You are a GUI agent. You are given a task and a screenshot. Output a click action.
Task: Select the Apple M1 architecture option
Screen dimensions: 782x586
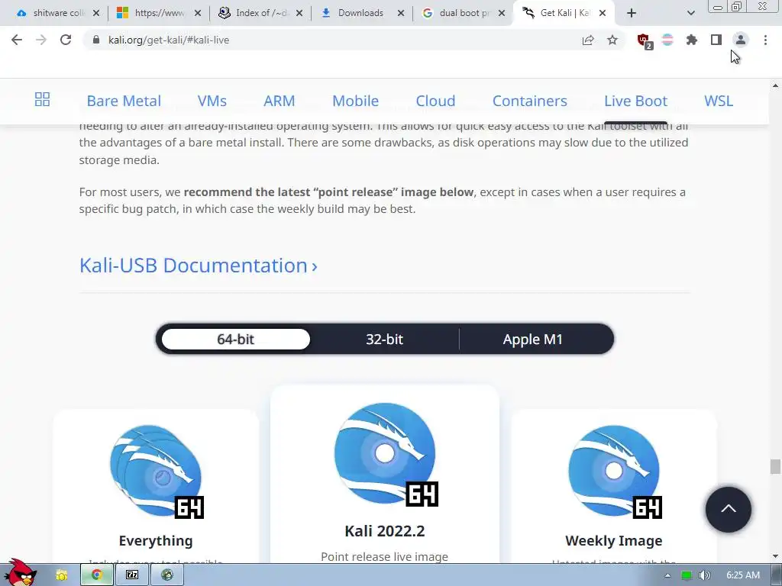pyautogui.click(x=532, y=340)
